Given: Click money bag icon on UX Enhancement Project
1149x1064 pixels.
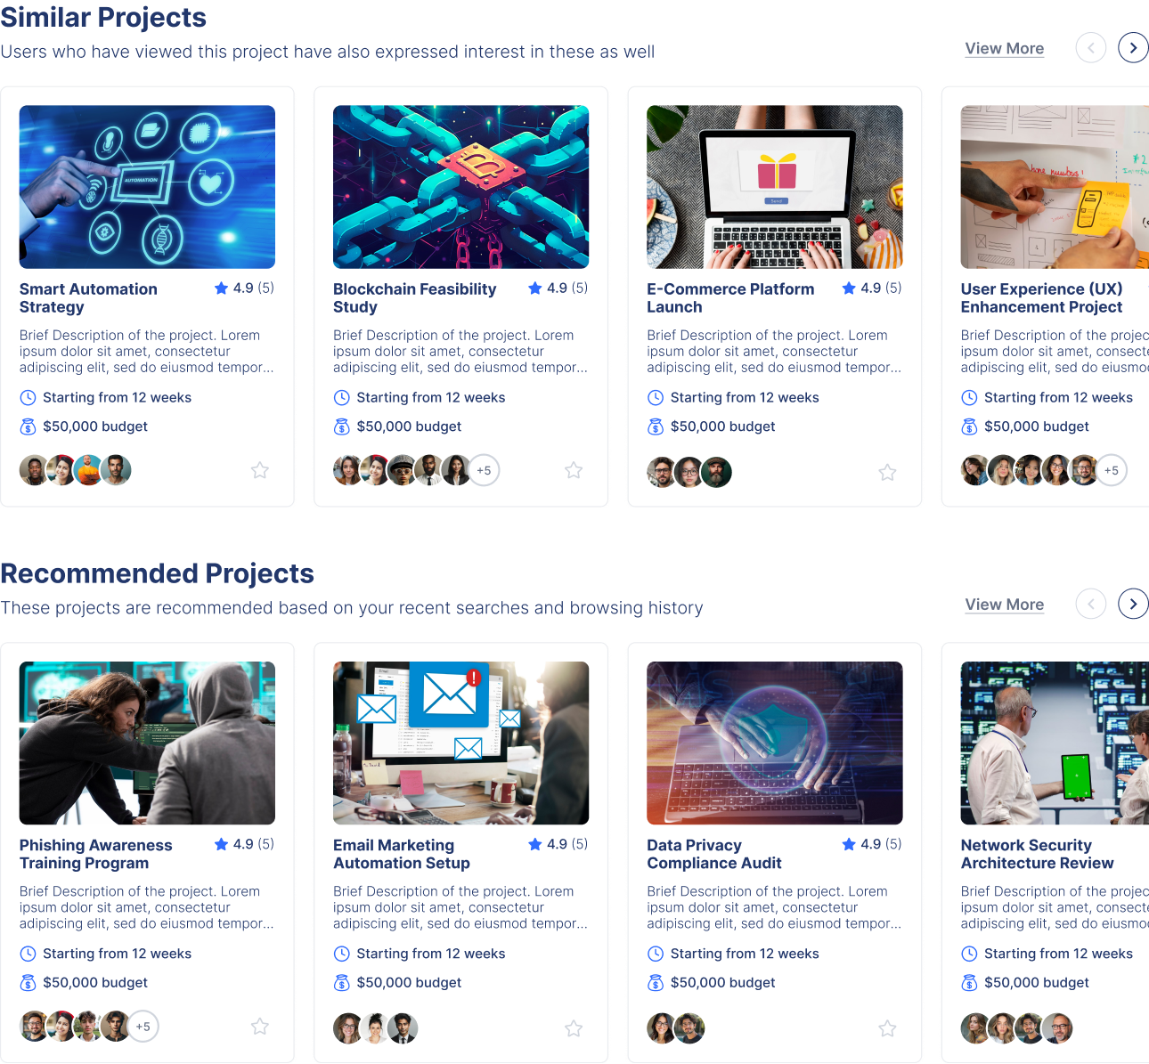Looking at the screenshot, I should click(x=969, y=426).
